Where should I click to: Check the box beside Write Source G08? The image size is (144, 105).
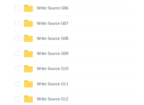pos(17,38)
